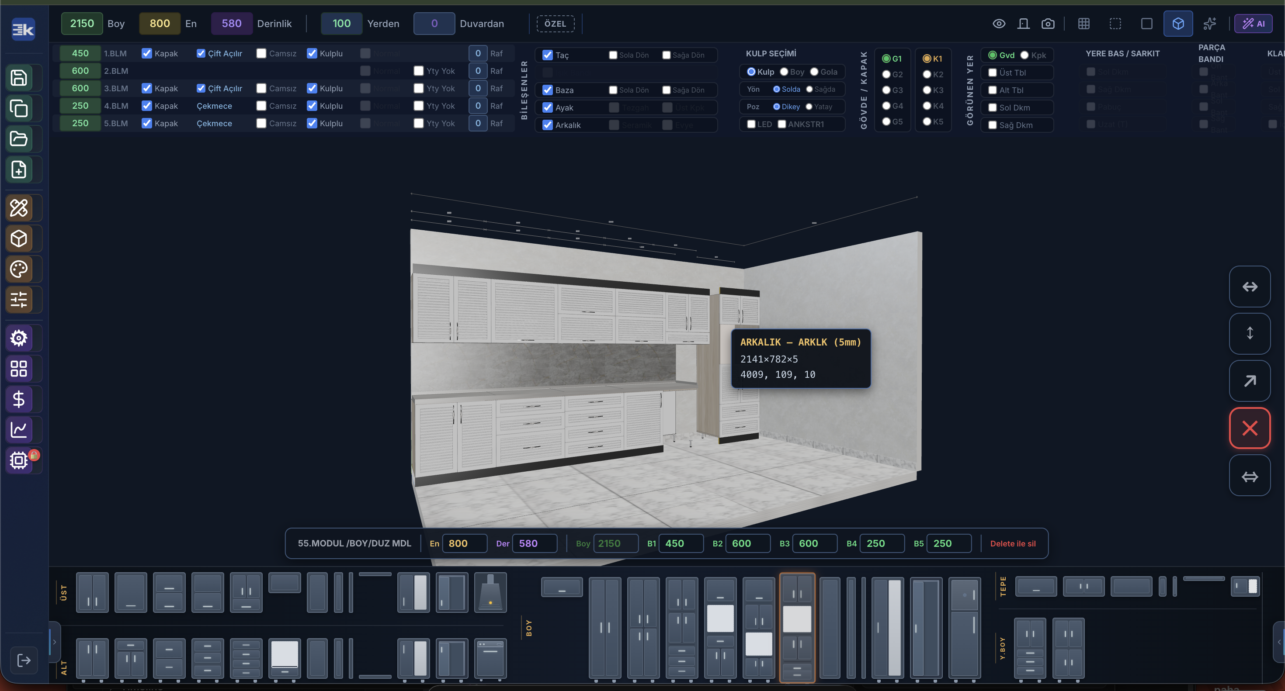Open the color palette tool in sidebar

pos(19,269)
